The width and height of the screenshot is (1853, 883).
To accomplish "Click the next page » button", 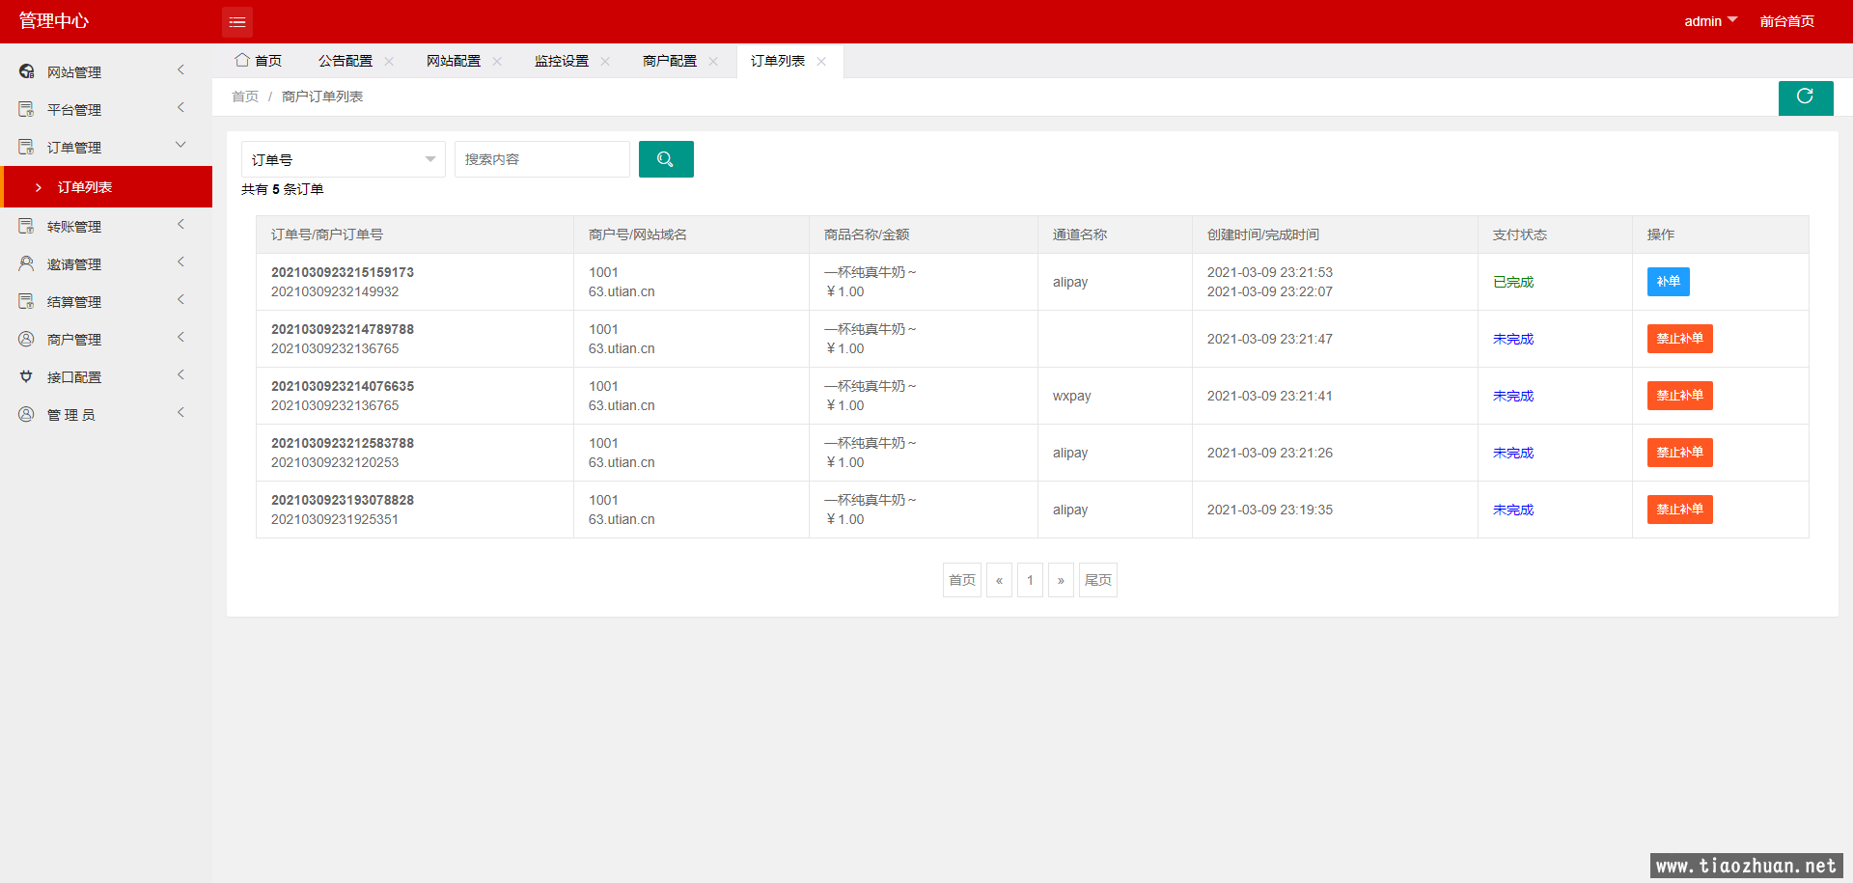I will (x=1061, y=580).
